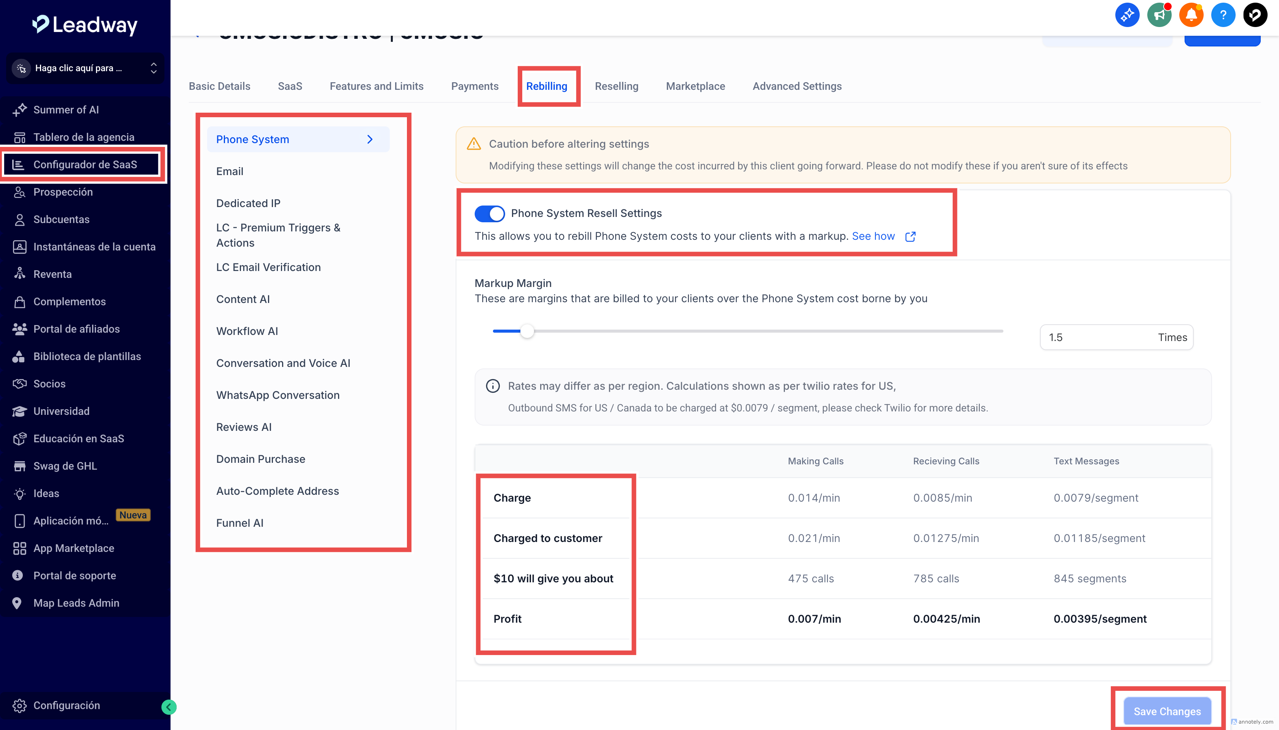Screen dimensions: 1279x730
Task: Open the Features and Limits tab
Action: pos(376,86)
